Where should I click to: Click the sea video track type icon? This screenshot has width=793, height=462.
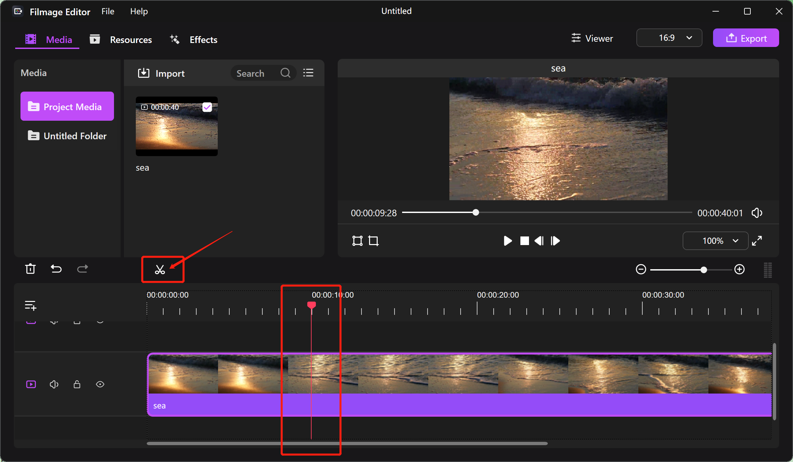pyautogui.click(x=31, y=384)
